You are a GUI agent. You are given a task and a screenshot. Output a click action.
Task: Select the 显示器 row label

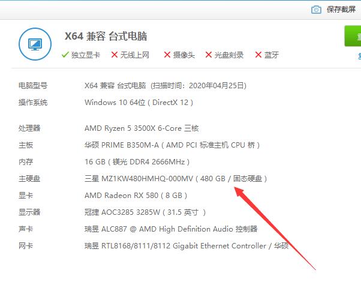pos(29,212)
